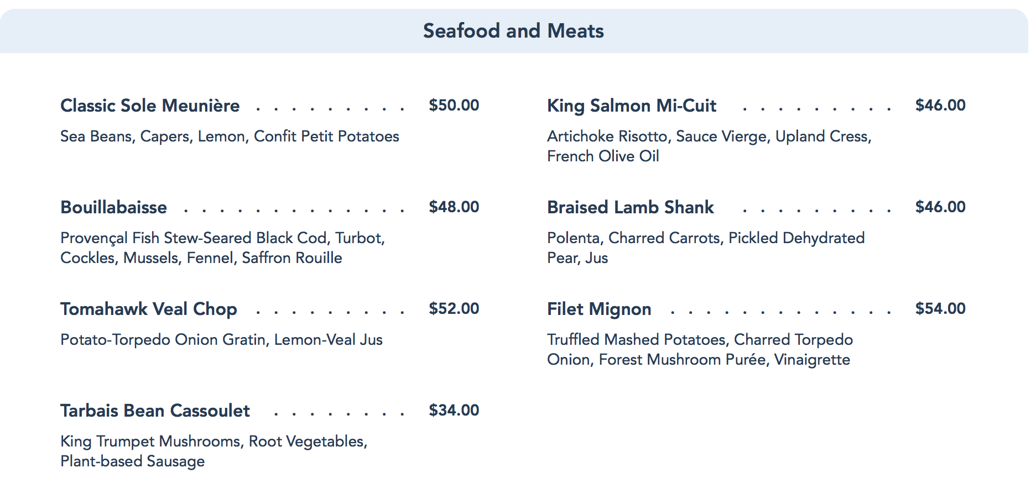The width and height of the screenshot is (1031, 494).
Task: Click the Polenta, Charred Carrots description
Action: coord(705,248)
